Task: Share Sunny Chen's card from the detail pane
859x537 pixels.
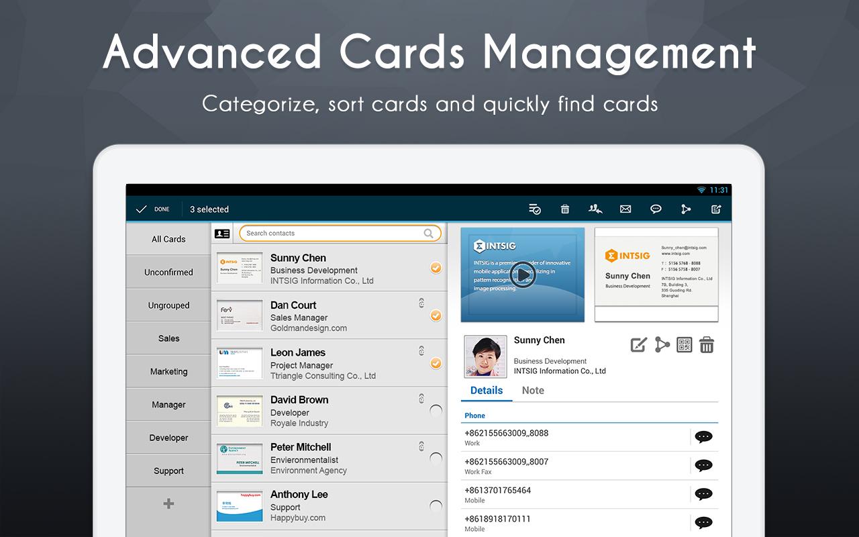Action: click(x=662, y=345)
